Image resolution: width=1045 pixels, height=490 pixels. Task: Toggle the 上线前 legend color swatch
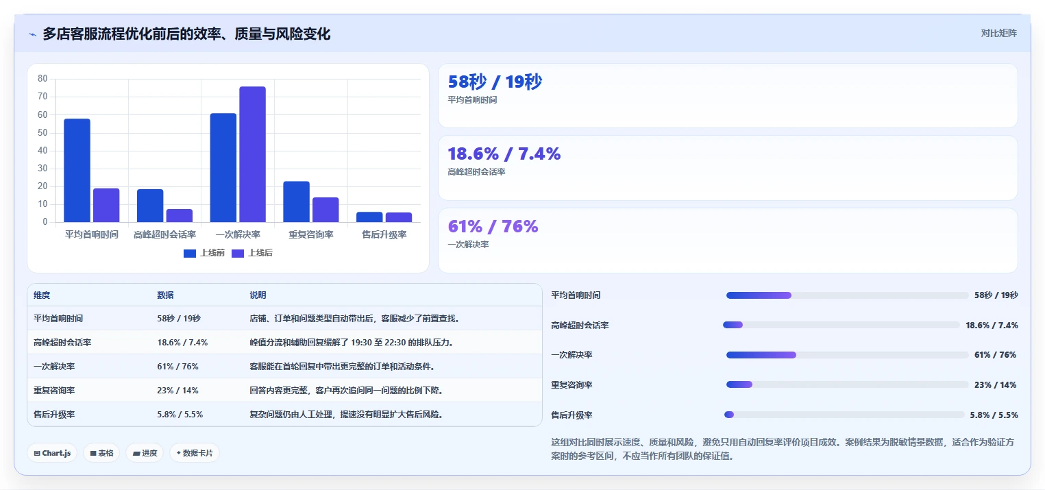coord(190,254)
